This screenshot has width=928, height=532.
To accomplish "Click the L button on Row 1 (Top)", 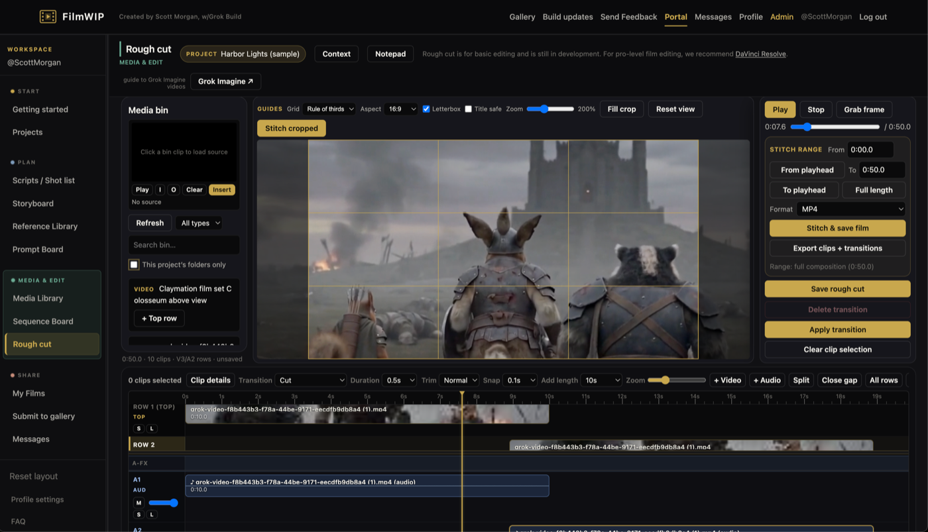I will (152, 429).
